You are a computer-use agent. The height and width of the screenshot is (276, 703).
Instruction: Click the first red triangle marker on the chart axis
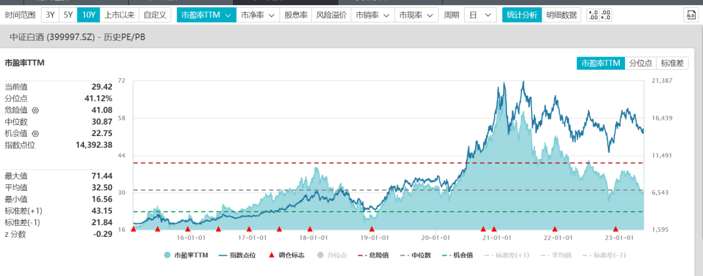pyautogui.click(x=133, y=228)
